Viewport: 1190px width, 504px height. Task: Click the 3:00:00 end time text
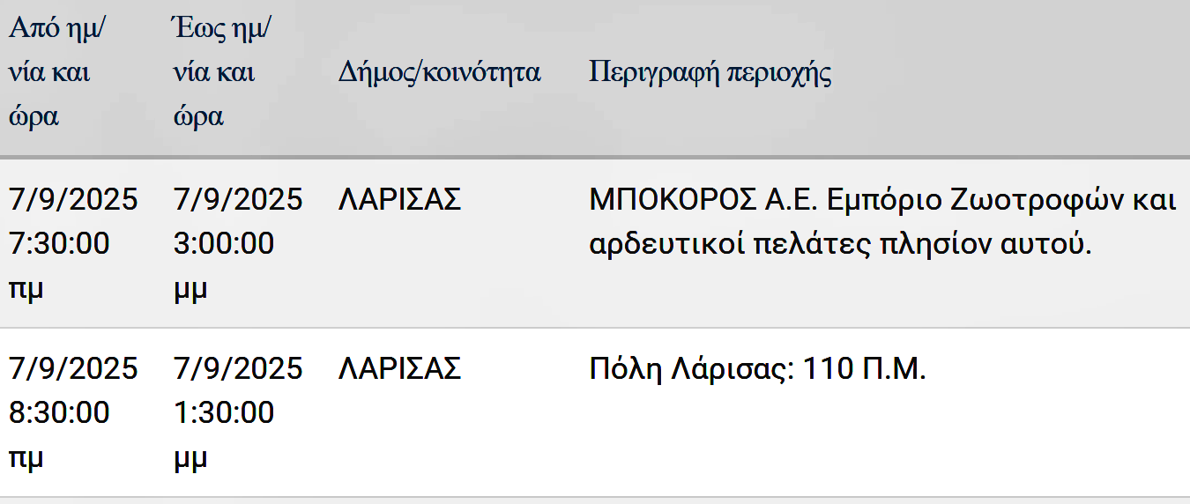[x=224, y=243]
